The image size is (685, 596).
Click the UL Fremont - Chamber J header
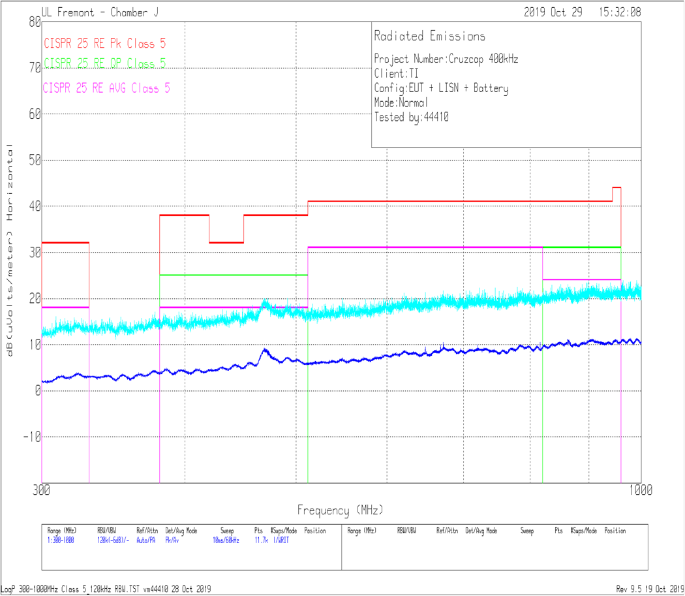pos(99,12)
